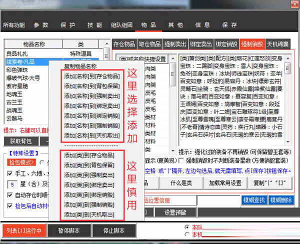The image size is (300, 244).
Task: Choose 添加[名称]到[强制卖出]
Action: [92, 96]
